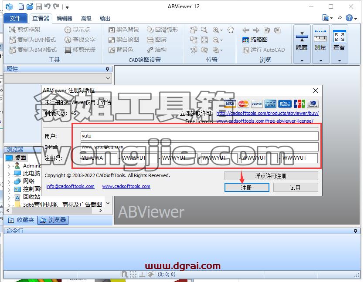Click the Save disk icon in quick access
Viewport: 364px width, 282px height.
tap(39, 7)
